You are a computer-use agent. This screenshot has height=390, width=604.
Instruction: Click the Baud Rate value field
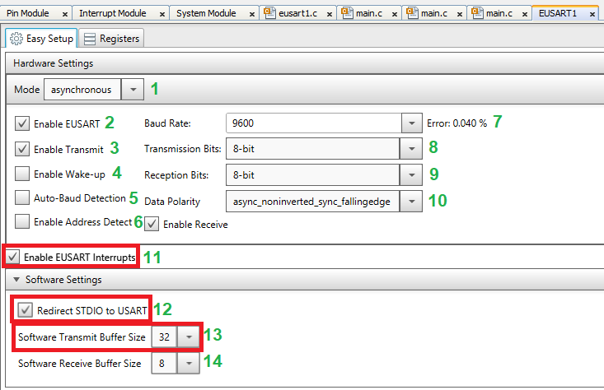312,123
